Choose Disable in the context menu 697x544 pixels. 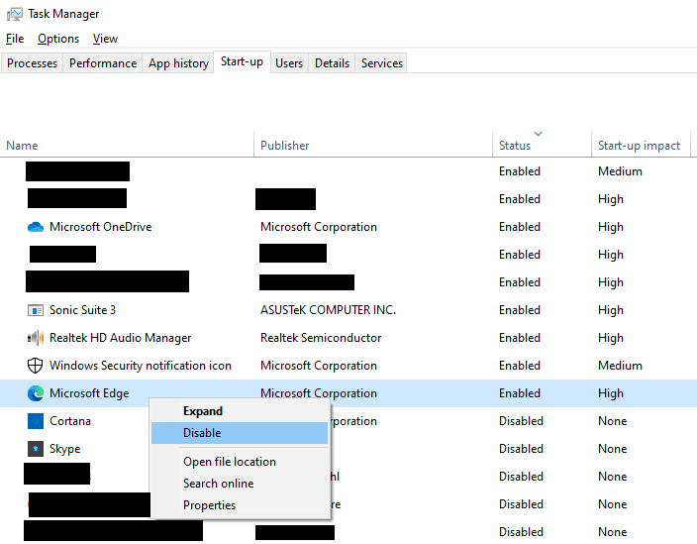(x=240, y=433)
